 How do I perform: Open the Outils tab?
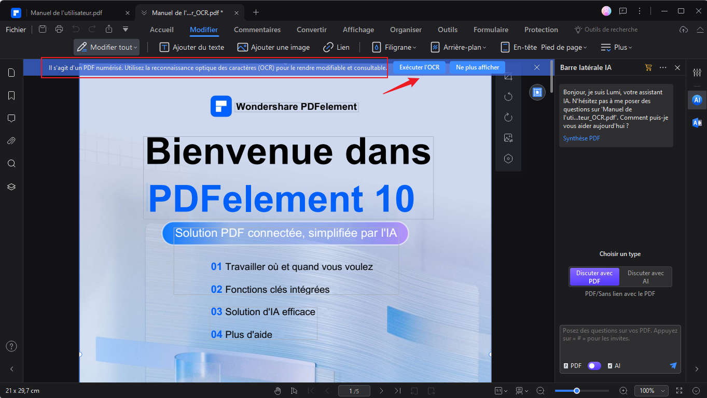click(448, 30)
